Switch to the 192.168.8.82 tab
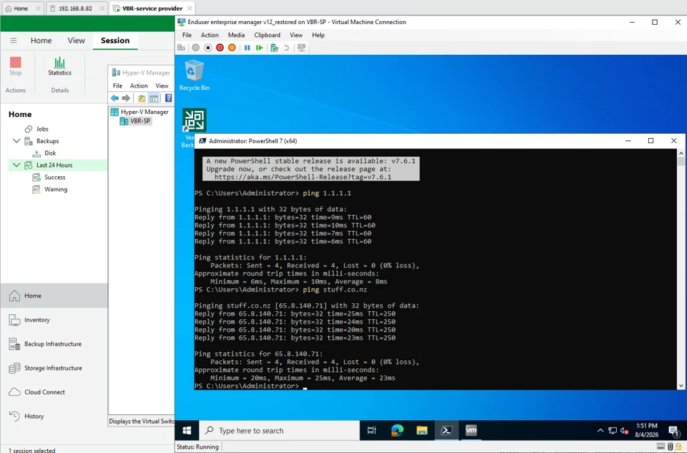 [x=75, y=8]
